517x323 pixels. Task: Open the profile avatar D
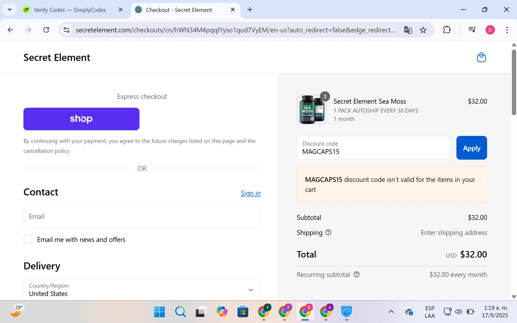pyautogui.click(x=490, y=30)
